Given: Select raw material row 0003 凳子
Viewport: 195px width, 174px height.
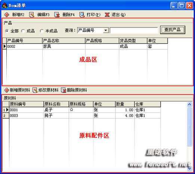Looking at the screenshot, I should tap(81, 116).
